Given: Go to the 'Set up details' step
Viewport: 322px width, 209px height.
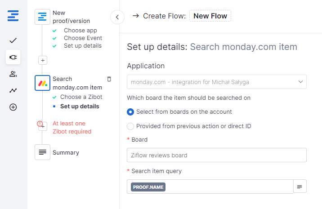Looking at the screenshot, I should pos(80,107).
